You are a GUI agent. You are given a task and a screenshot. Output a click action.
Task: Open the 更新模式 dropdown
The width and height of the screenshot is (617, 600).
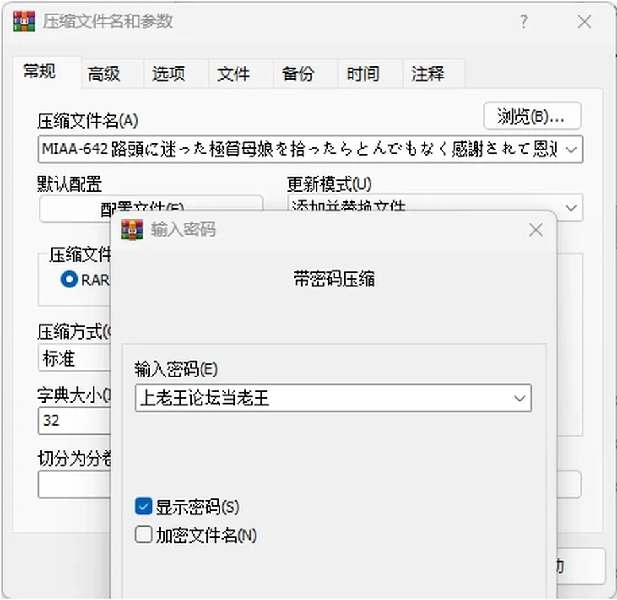point(435,207)
